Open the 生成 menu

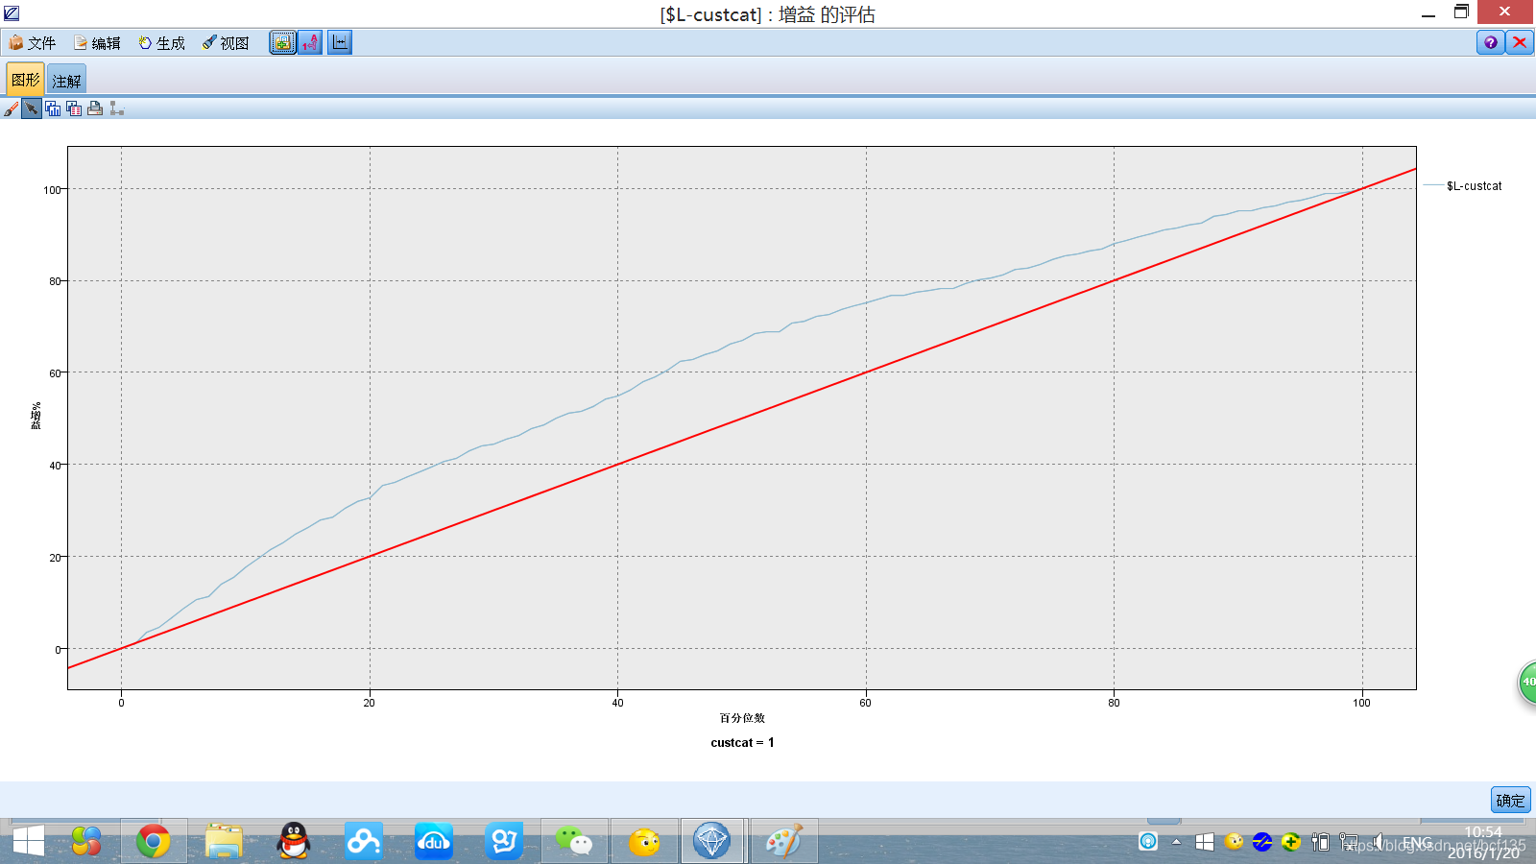pyautogui.click(x=162, y=43)
